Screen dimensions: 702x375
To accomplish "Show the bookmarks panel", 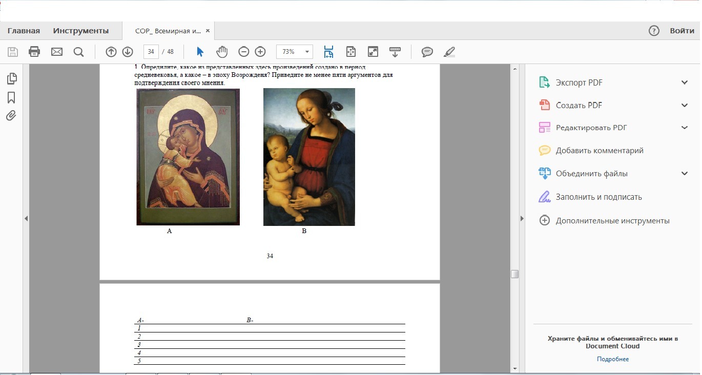I will 11,97.
